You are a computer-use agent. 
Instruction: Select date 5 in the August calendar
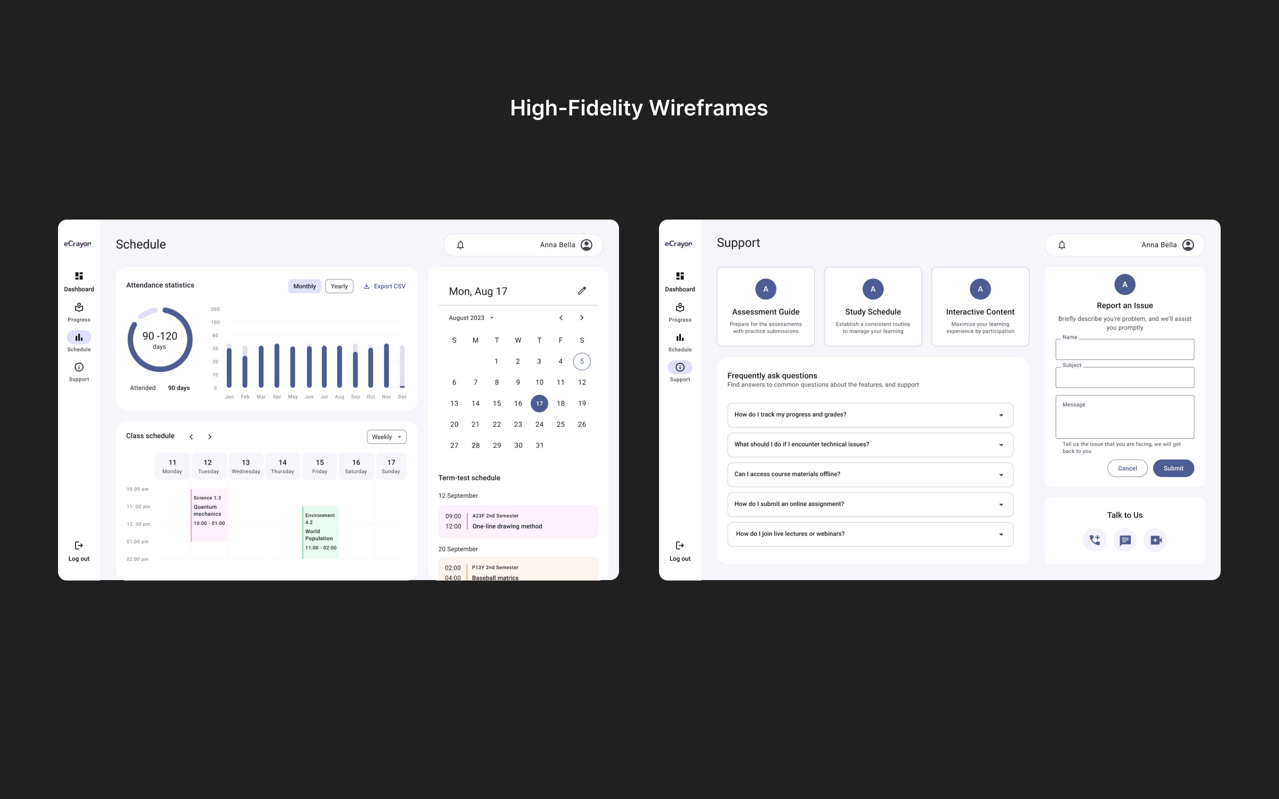click(x=582, y=361)
